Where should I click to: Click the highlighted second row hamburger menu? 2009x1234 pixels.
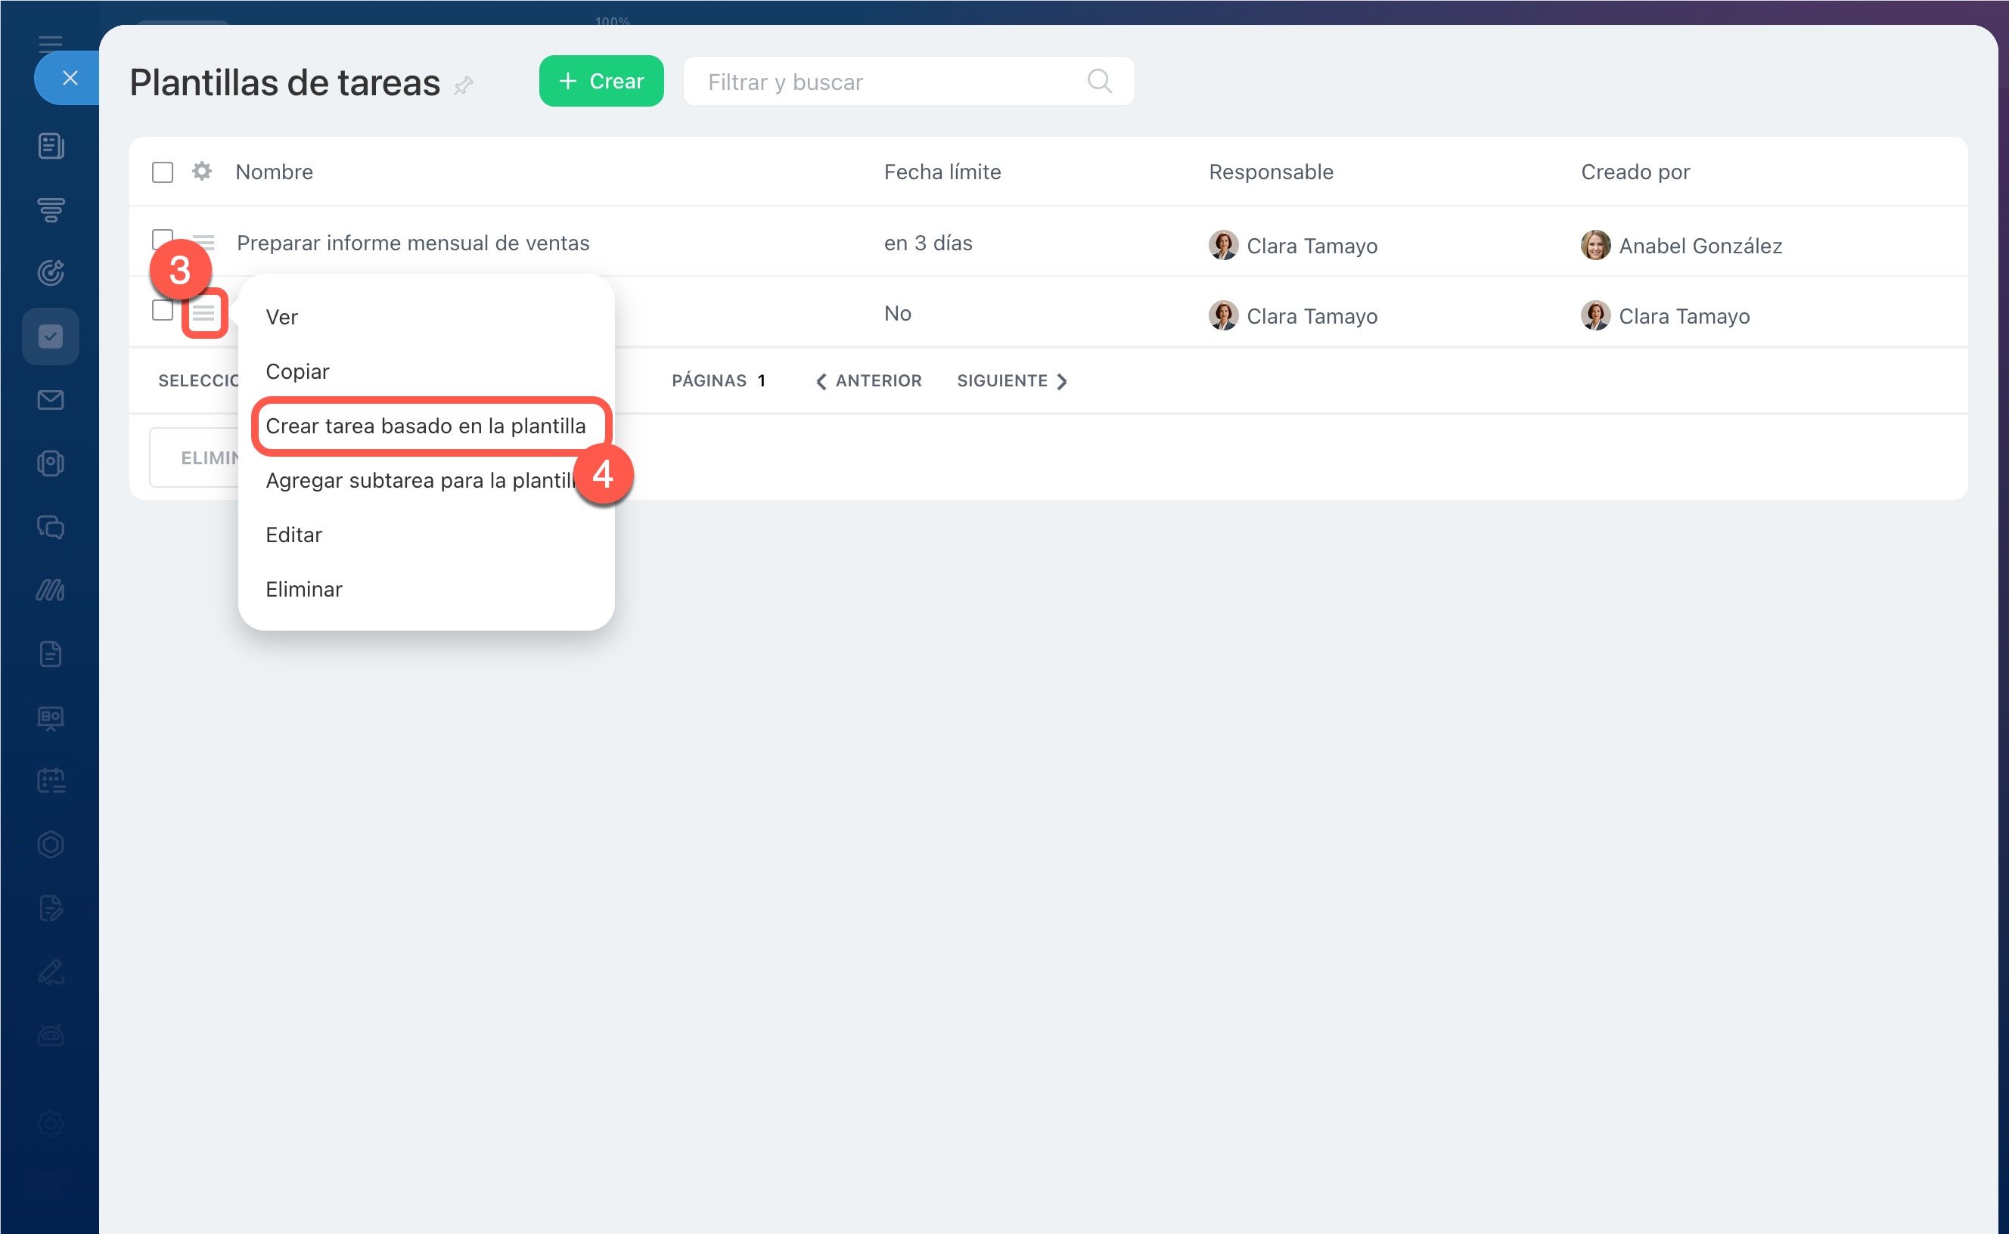point(203,312)
